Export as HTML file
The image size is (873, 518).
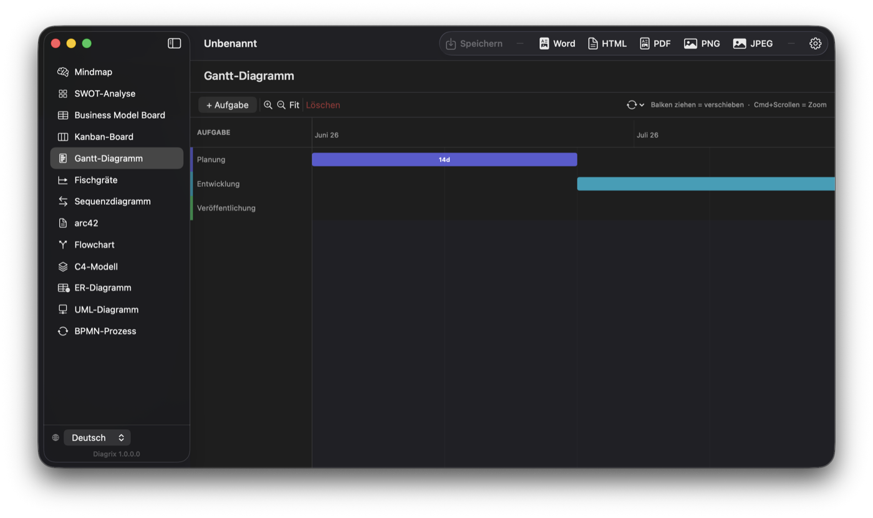click(x=607, y=44)
